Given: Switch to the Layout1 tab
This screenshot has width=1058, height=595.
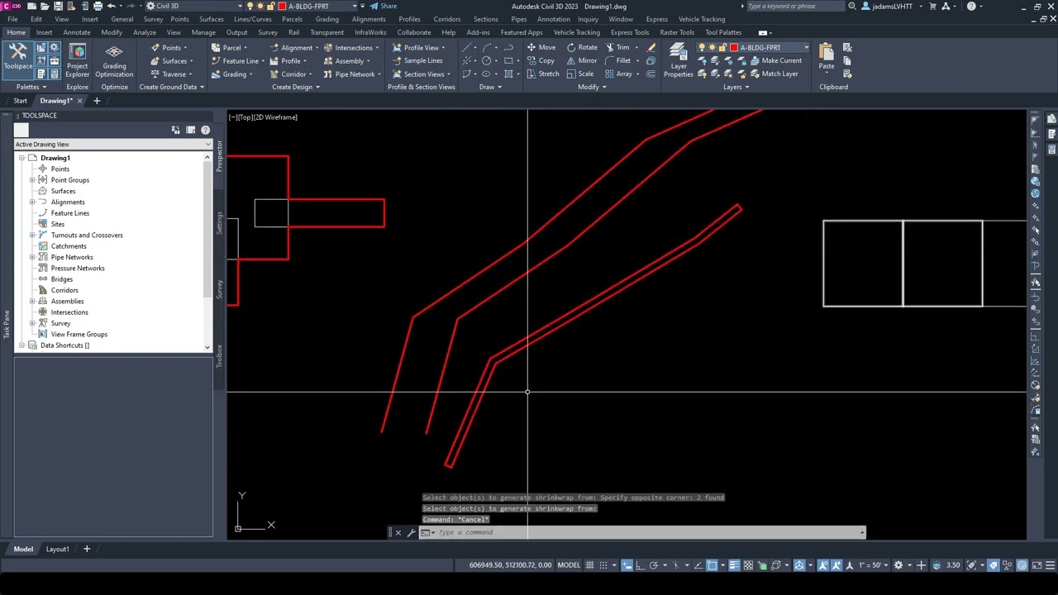Looking at the screenshot, I should 57,549.
